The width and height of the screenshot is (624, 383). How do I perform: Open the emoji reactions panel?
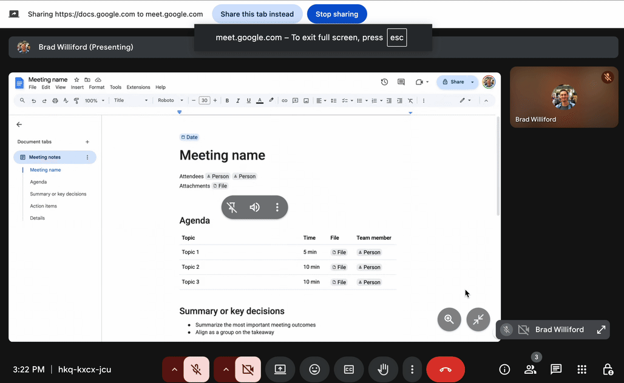[314, 369]
